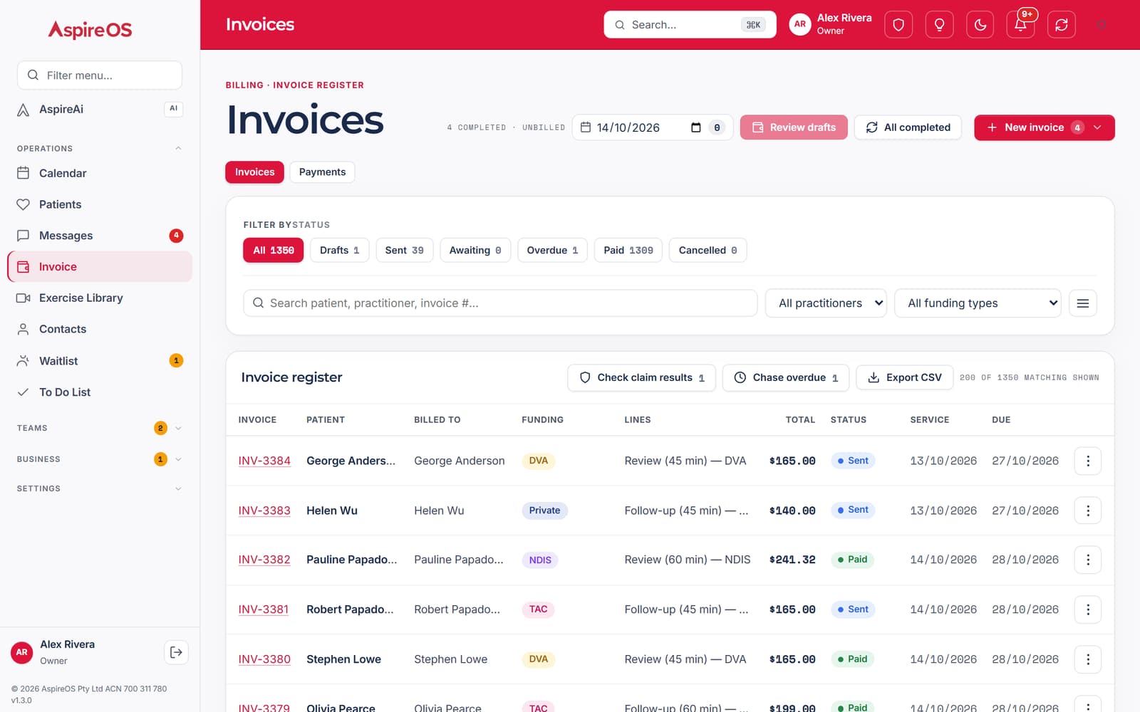This screenshot has height=712, width=1140.
Task: Toggle dark mode moon icon
Action: click(x=980, y=25)
